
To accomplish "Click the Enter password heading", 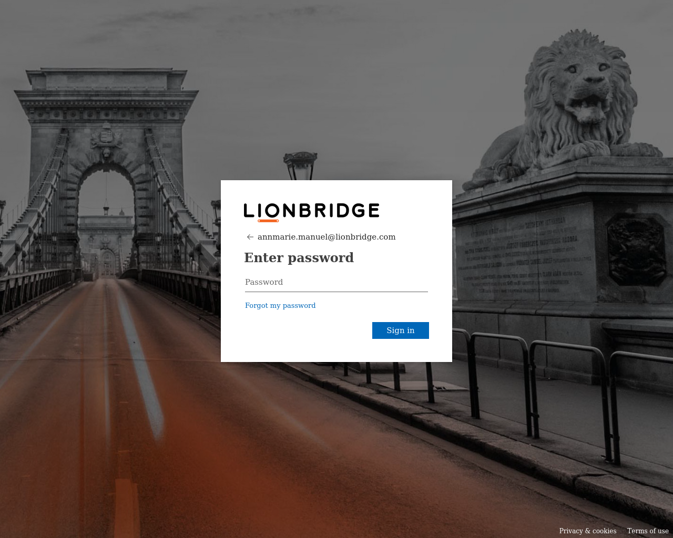I will tap(299, 257).
